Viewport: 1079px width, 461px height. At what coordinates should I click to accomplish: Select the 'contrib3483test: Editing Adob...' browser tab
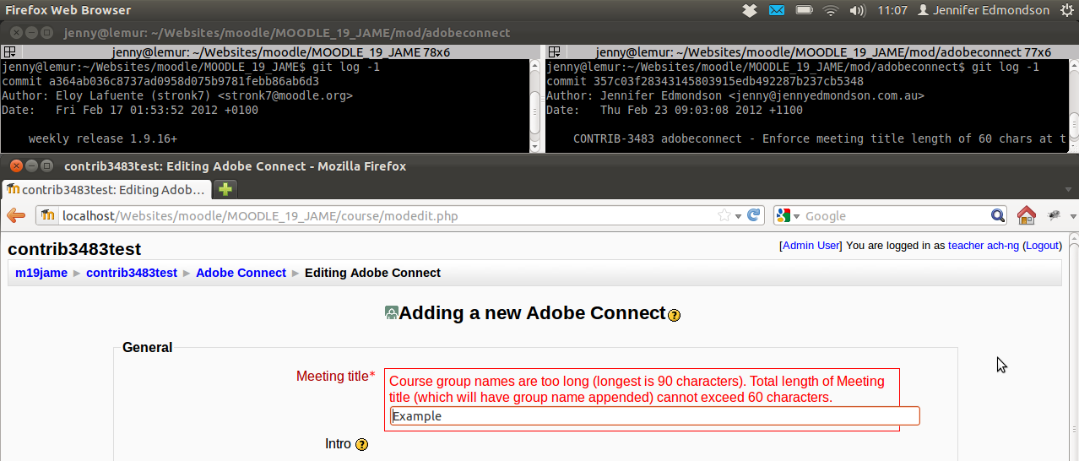(106, 189)
